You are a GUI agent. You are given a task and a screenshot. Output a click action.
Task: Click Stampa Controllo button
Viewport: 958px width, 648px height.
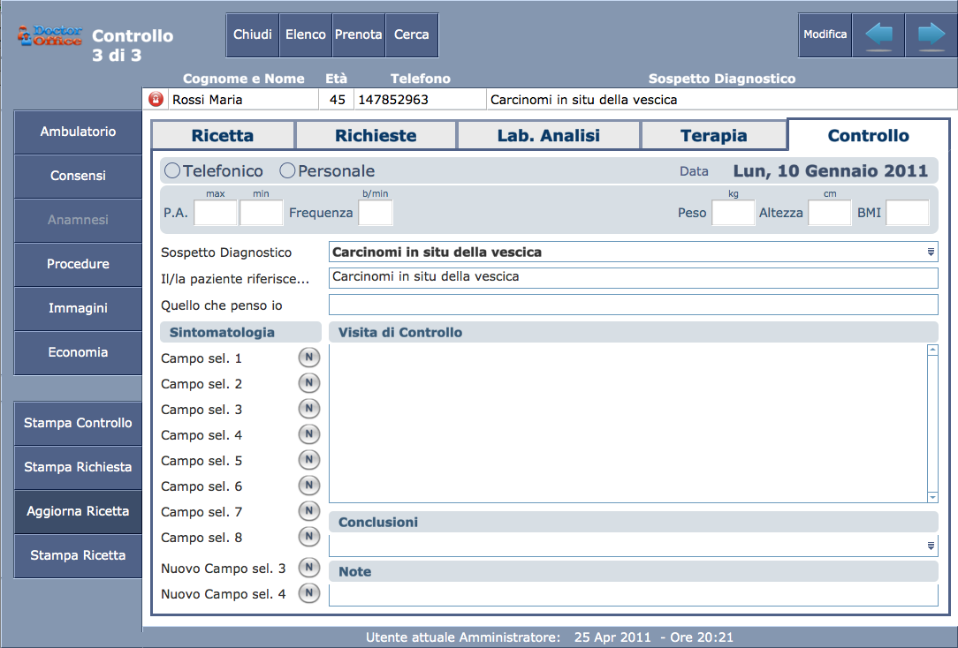coord(78,423)
